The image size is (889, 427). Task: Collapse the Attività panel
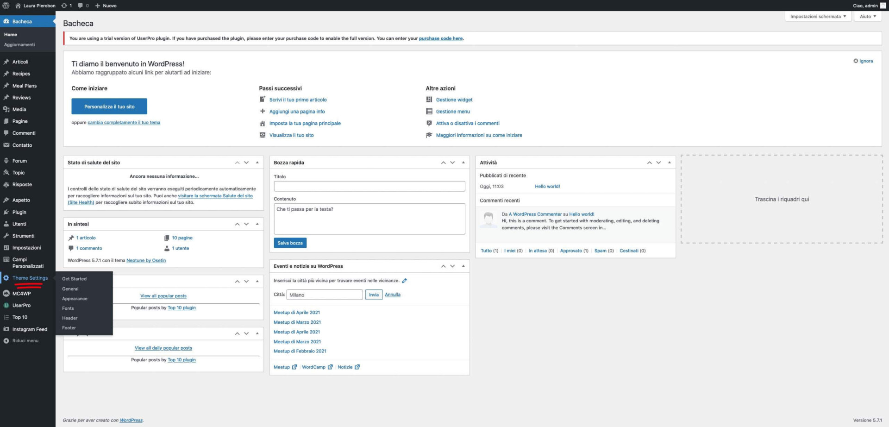pyautogui.click(x=670, y=163)
